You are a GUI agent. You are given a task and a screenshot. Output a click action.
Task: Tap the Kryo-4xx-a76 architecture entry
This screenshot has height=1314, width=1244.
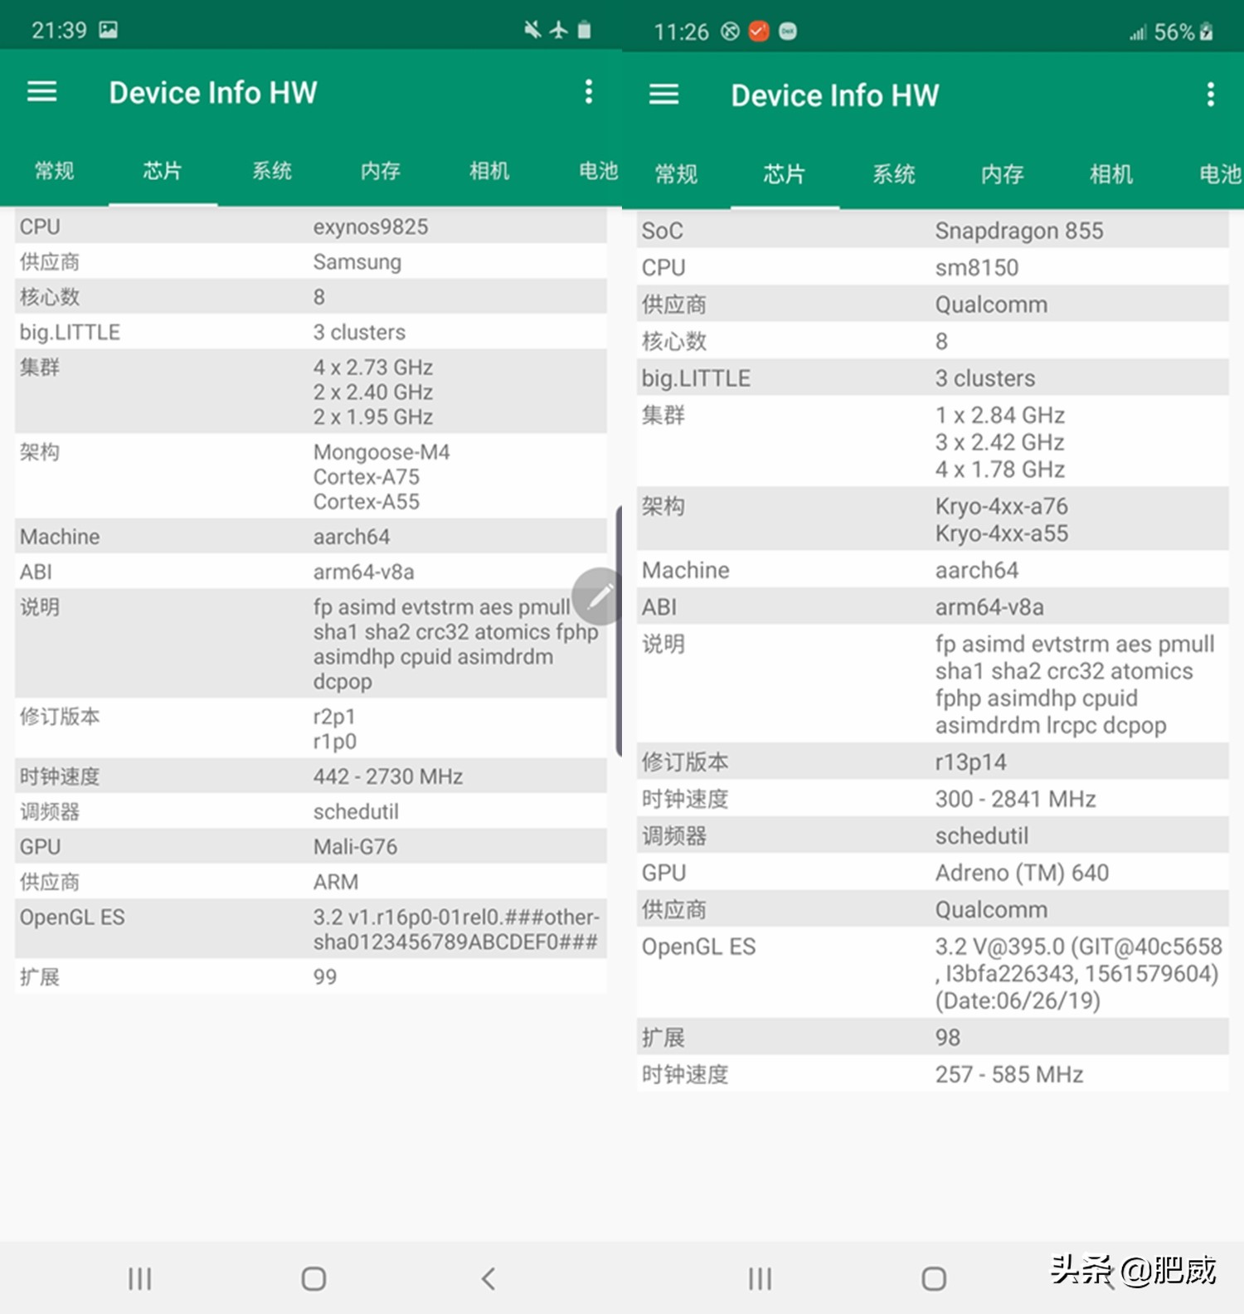1002,506
